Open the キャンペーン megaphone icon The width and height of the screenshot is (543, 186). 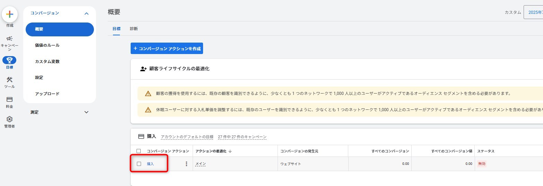pos(10,38)
